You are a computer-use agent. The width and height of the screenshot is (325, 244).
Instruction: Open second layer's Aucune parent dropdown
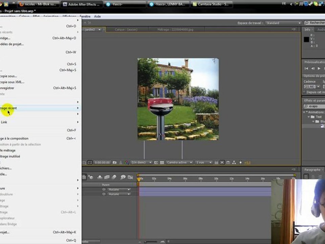[119, 194]
